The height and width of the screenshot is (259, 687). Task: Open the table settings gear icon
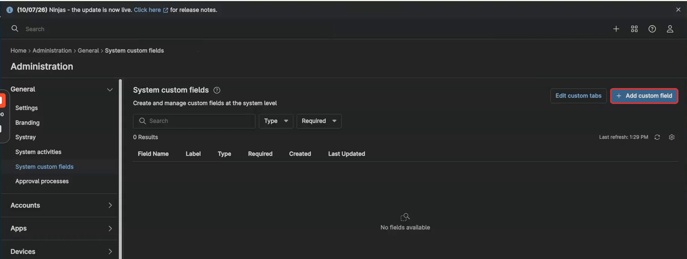pos(672,137)
